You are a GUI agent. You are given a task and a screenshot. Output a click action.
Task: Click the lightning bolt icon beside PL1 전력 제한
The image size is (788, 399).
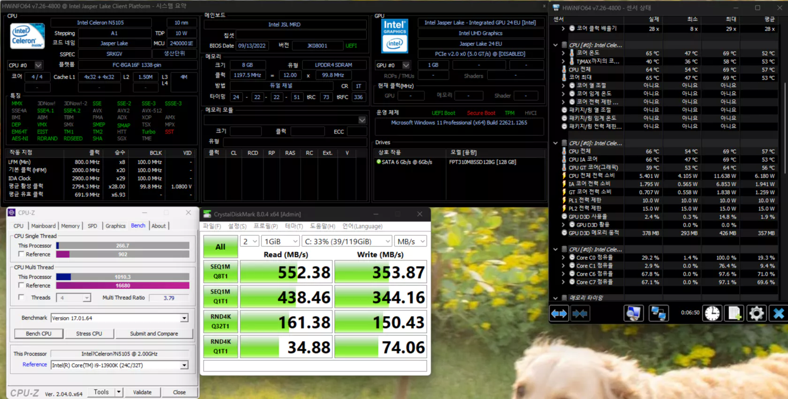pyautogui.click(x=564, y=200)
